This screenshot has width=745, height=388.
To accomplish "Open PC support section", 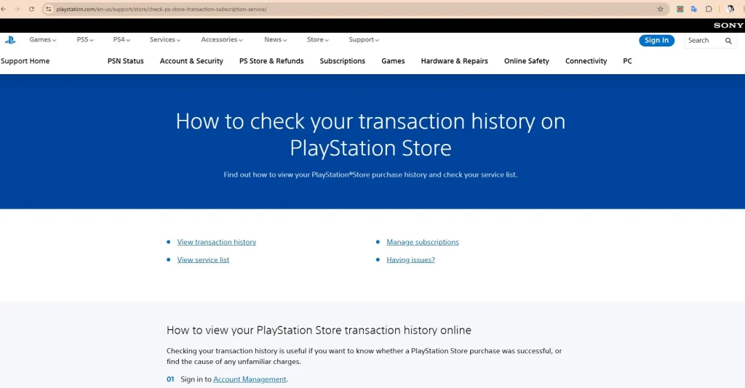I will tap(627, 61).
